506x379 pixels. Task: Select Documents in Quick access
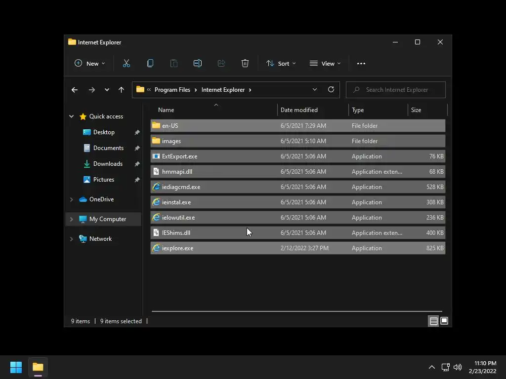(x=108, y=148)
